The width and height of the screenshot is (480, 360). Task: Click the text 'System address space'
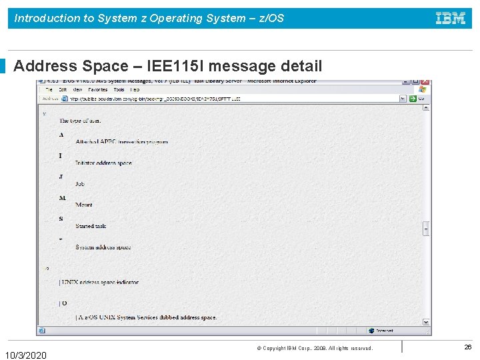(103, 247)
